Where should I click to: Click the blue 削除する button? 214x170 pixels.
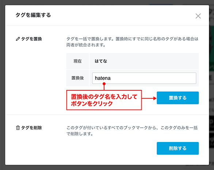[x=178, y=149]
